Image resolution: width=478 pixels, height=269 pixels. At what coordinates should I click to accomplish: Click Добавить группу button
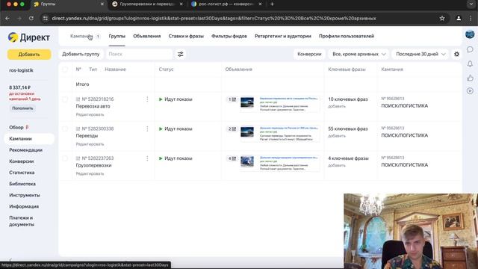[x=81, y=54]
